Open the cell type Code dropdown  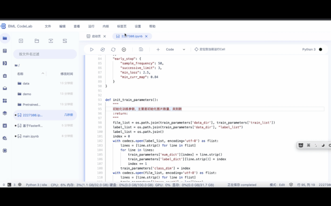pyautogui.click(x=176, y=49)
